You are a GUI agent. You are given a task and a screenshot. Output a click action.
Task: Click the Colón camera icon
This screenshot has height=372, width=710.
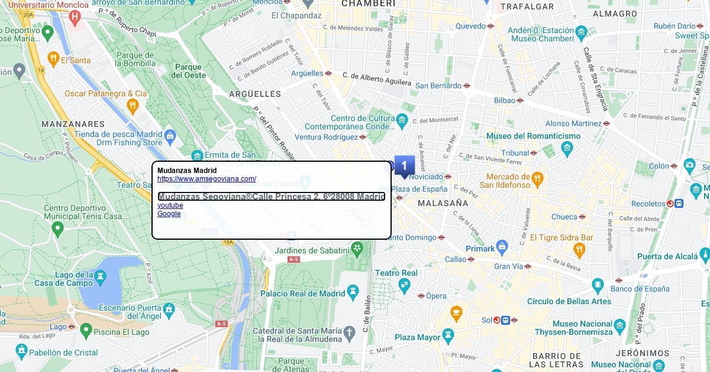tap(689, 164)
